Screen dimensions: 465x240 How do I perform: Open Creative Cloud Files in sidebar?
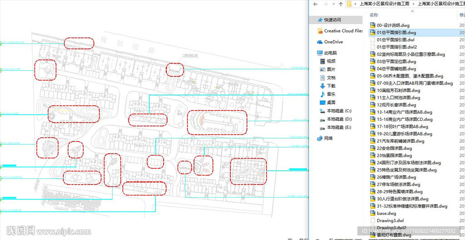[x=343, y=31]
